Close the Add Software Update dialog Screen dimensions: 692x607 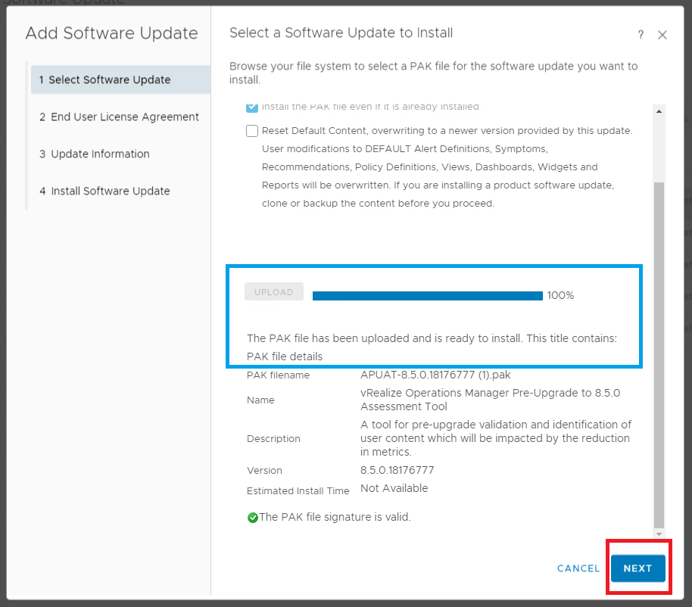pos(662,35)
